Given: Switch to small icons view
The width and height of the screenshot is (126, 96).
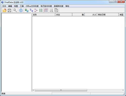Looking at the screenshot, I should pos(31,10).
